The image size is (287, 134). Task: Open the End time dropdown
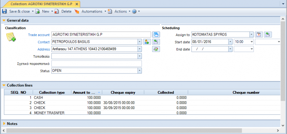tap(252, 49)
